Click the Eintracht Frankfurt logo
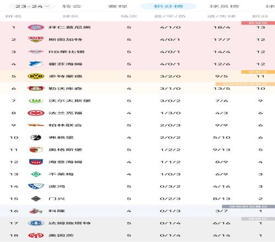The image size is (275, 242). 36,113
